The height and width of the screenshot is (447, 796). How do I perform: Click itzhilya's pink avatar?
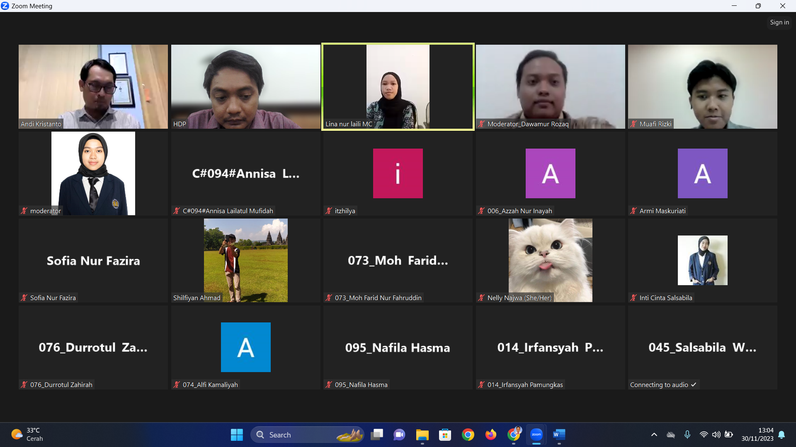[398, 173]
